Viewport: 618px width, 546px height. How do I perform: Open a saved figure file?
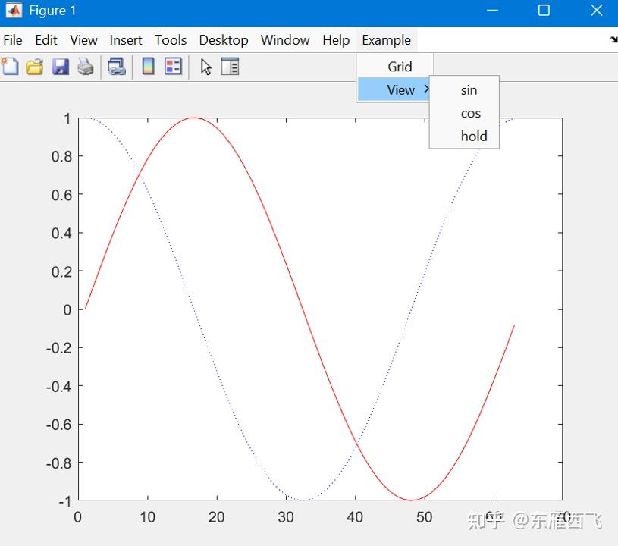click(x=34, y=67)
